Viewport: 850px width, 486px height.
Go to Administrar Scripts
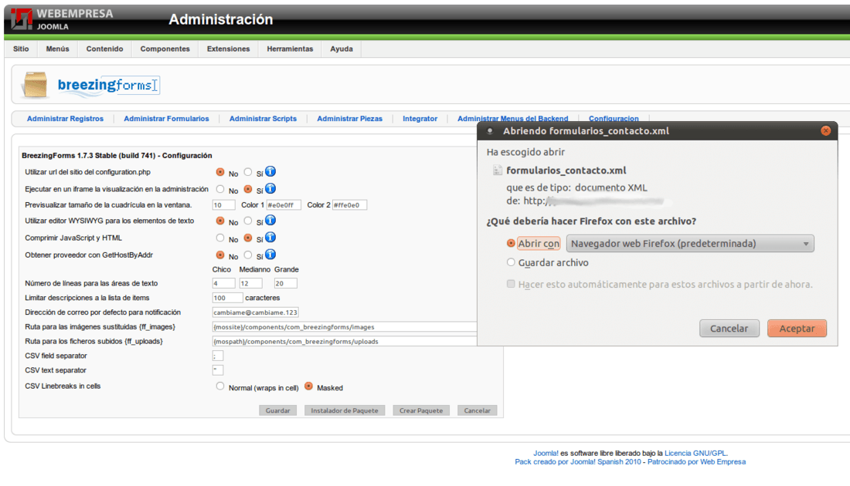point(263,119)
